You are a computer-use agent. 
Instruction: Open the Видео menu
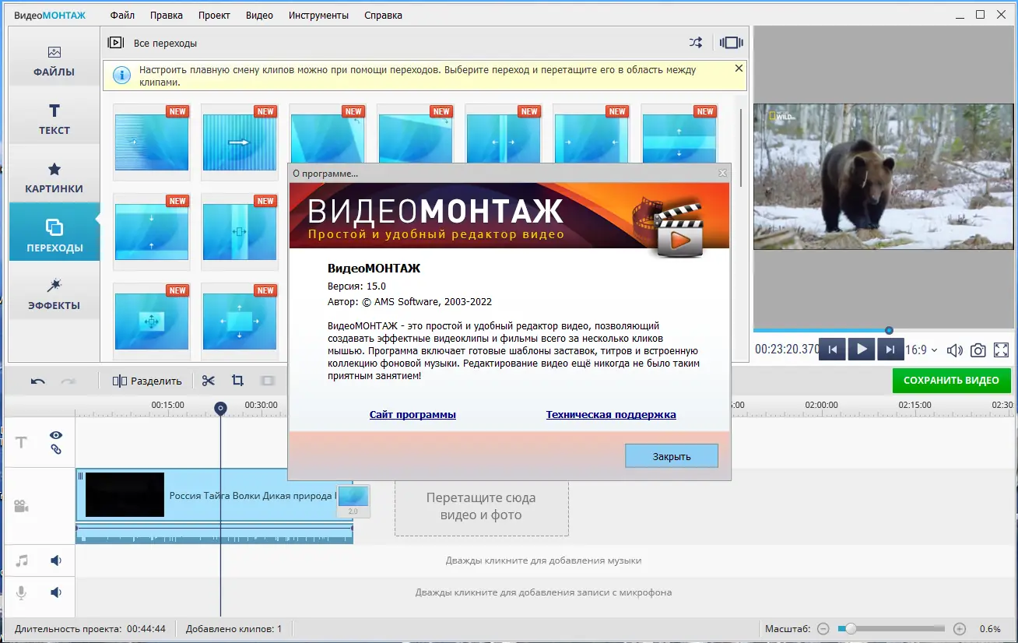point(259,15)
